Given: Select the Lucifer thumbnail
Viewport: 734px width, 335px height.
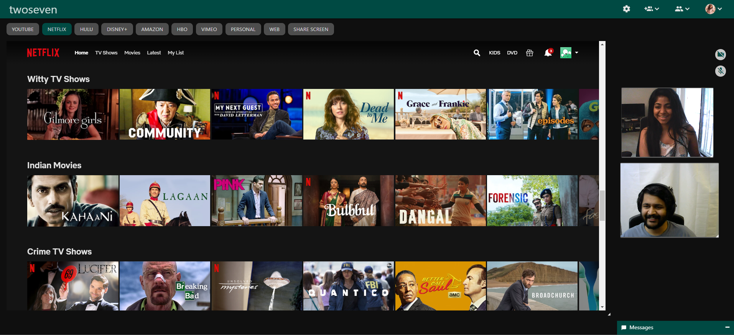Looking at the screenshot, I should pyautogui.click(x=73, y=286).
